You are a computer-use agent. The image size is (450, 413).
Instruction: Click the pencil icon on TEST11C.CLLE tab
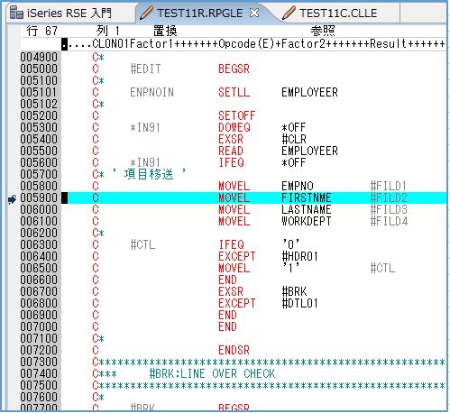click(289, 14)
